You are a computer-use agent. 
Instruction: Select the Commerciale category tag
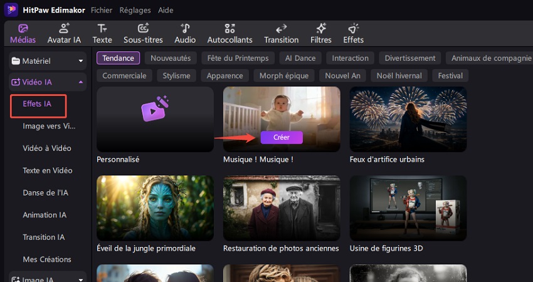tap(124, 76)
